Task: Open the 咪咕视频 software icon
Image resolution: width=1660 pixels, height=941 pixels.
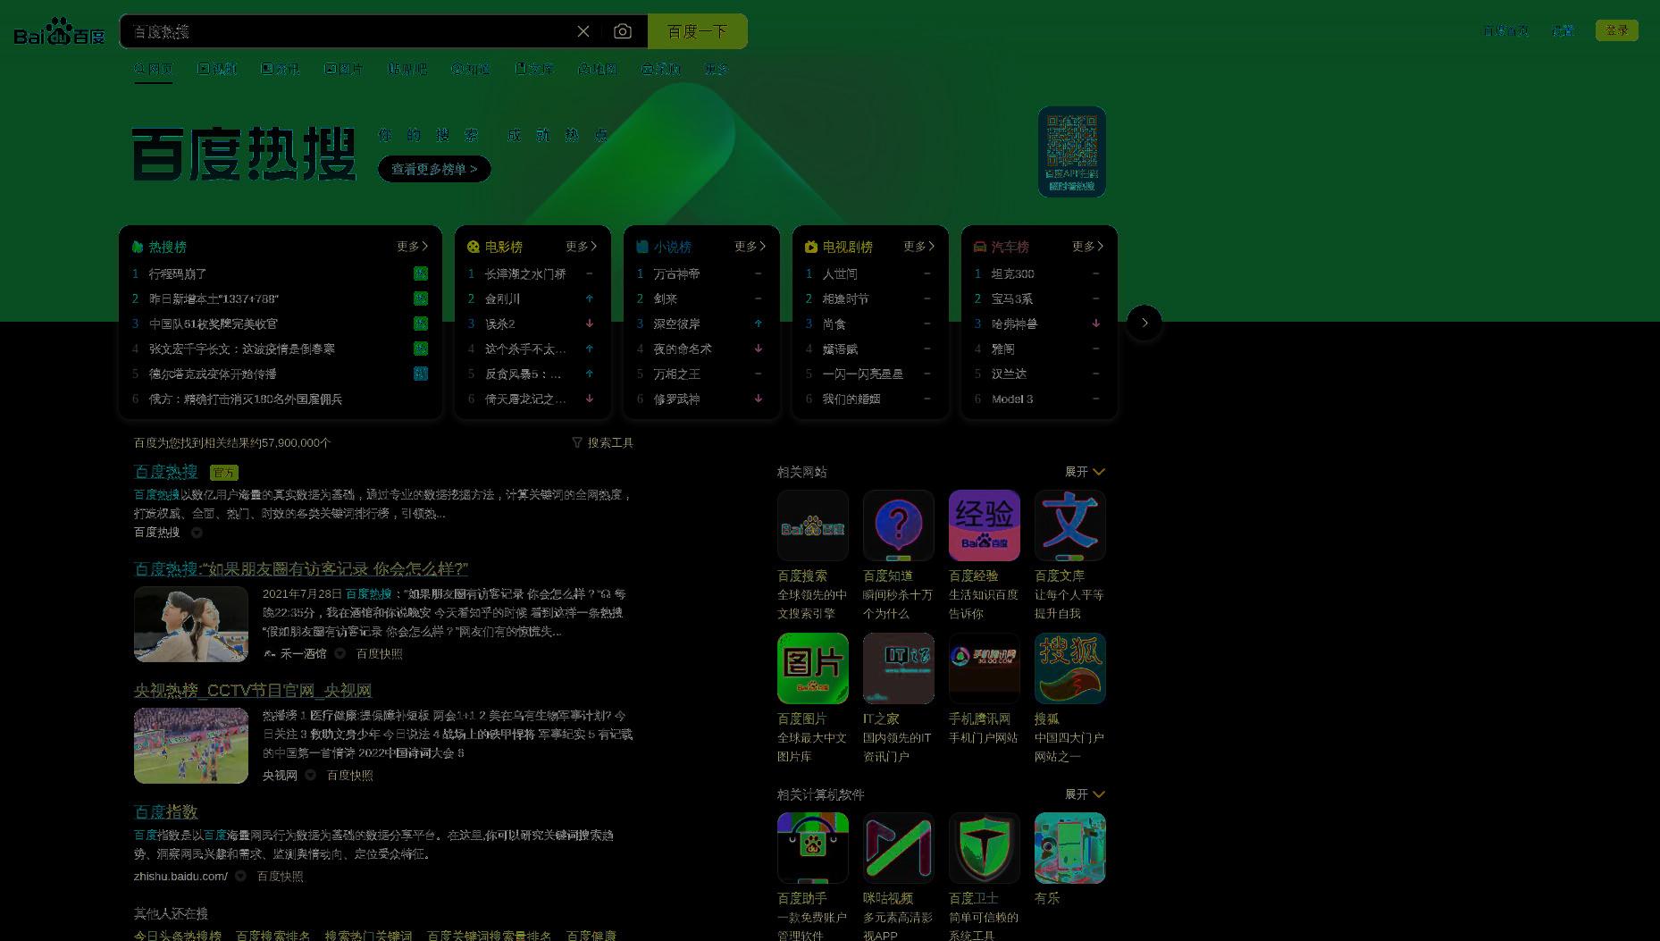Action: (x=899, y=848)
